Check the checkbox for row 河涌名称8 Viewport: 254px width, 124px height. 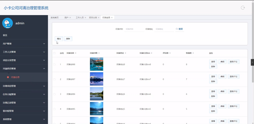coord(54,65)
